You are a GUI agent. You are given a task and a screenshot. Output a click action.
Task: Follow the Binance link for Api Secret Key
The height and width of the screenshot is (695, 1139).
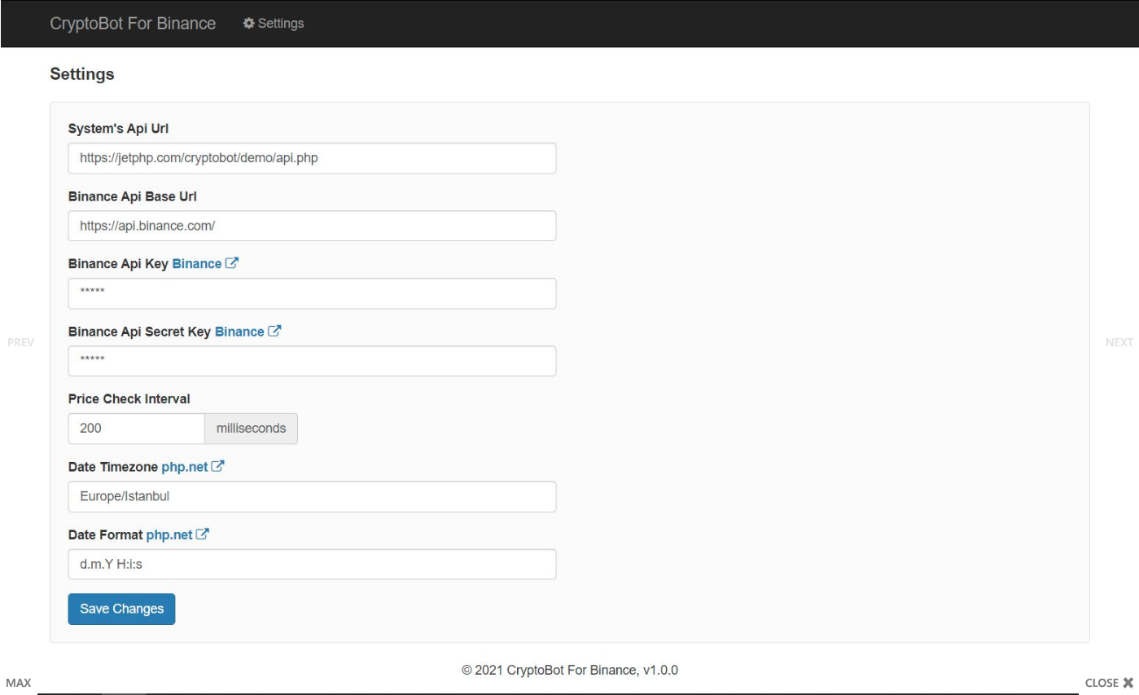tap(239, 332)
